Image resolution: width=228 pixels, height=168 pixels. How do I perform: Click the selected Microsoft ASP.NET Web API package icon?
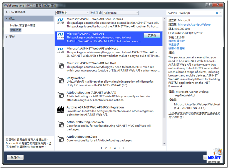(x=61, y=36)
